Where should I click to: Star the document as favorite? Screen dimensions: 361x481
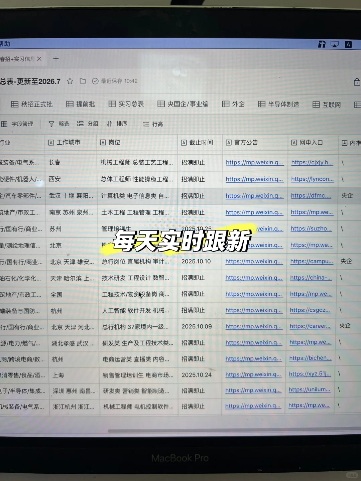(x=70, y=81)
